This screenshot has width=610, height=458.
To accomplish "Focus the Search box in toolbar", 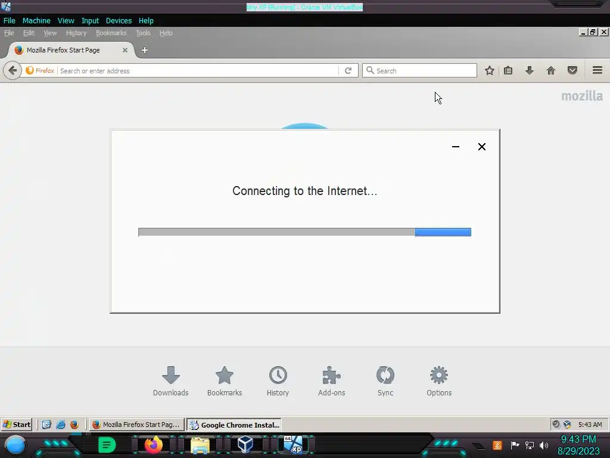I will coord(419,70).
